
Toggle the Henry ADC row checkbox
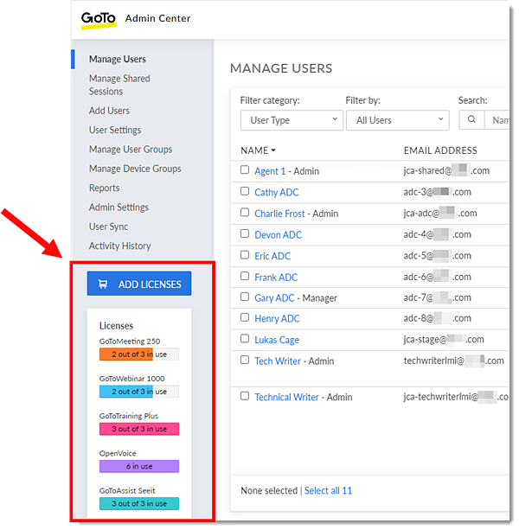[245, 318]
